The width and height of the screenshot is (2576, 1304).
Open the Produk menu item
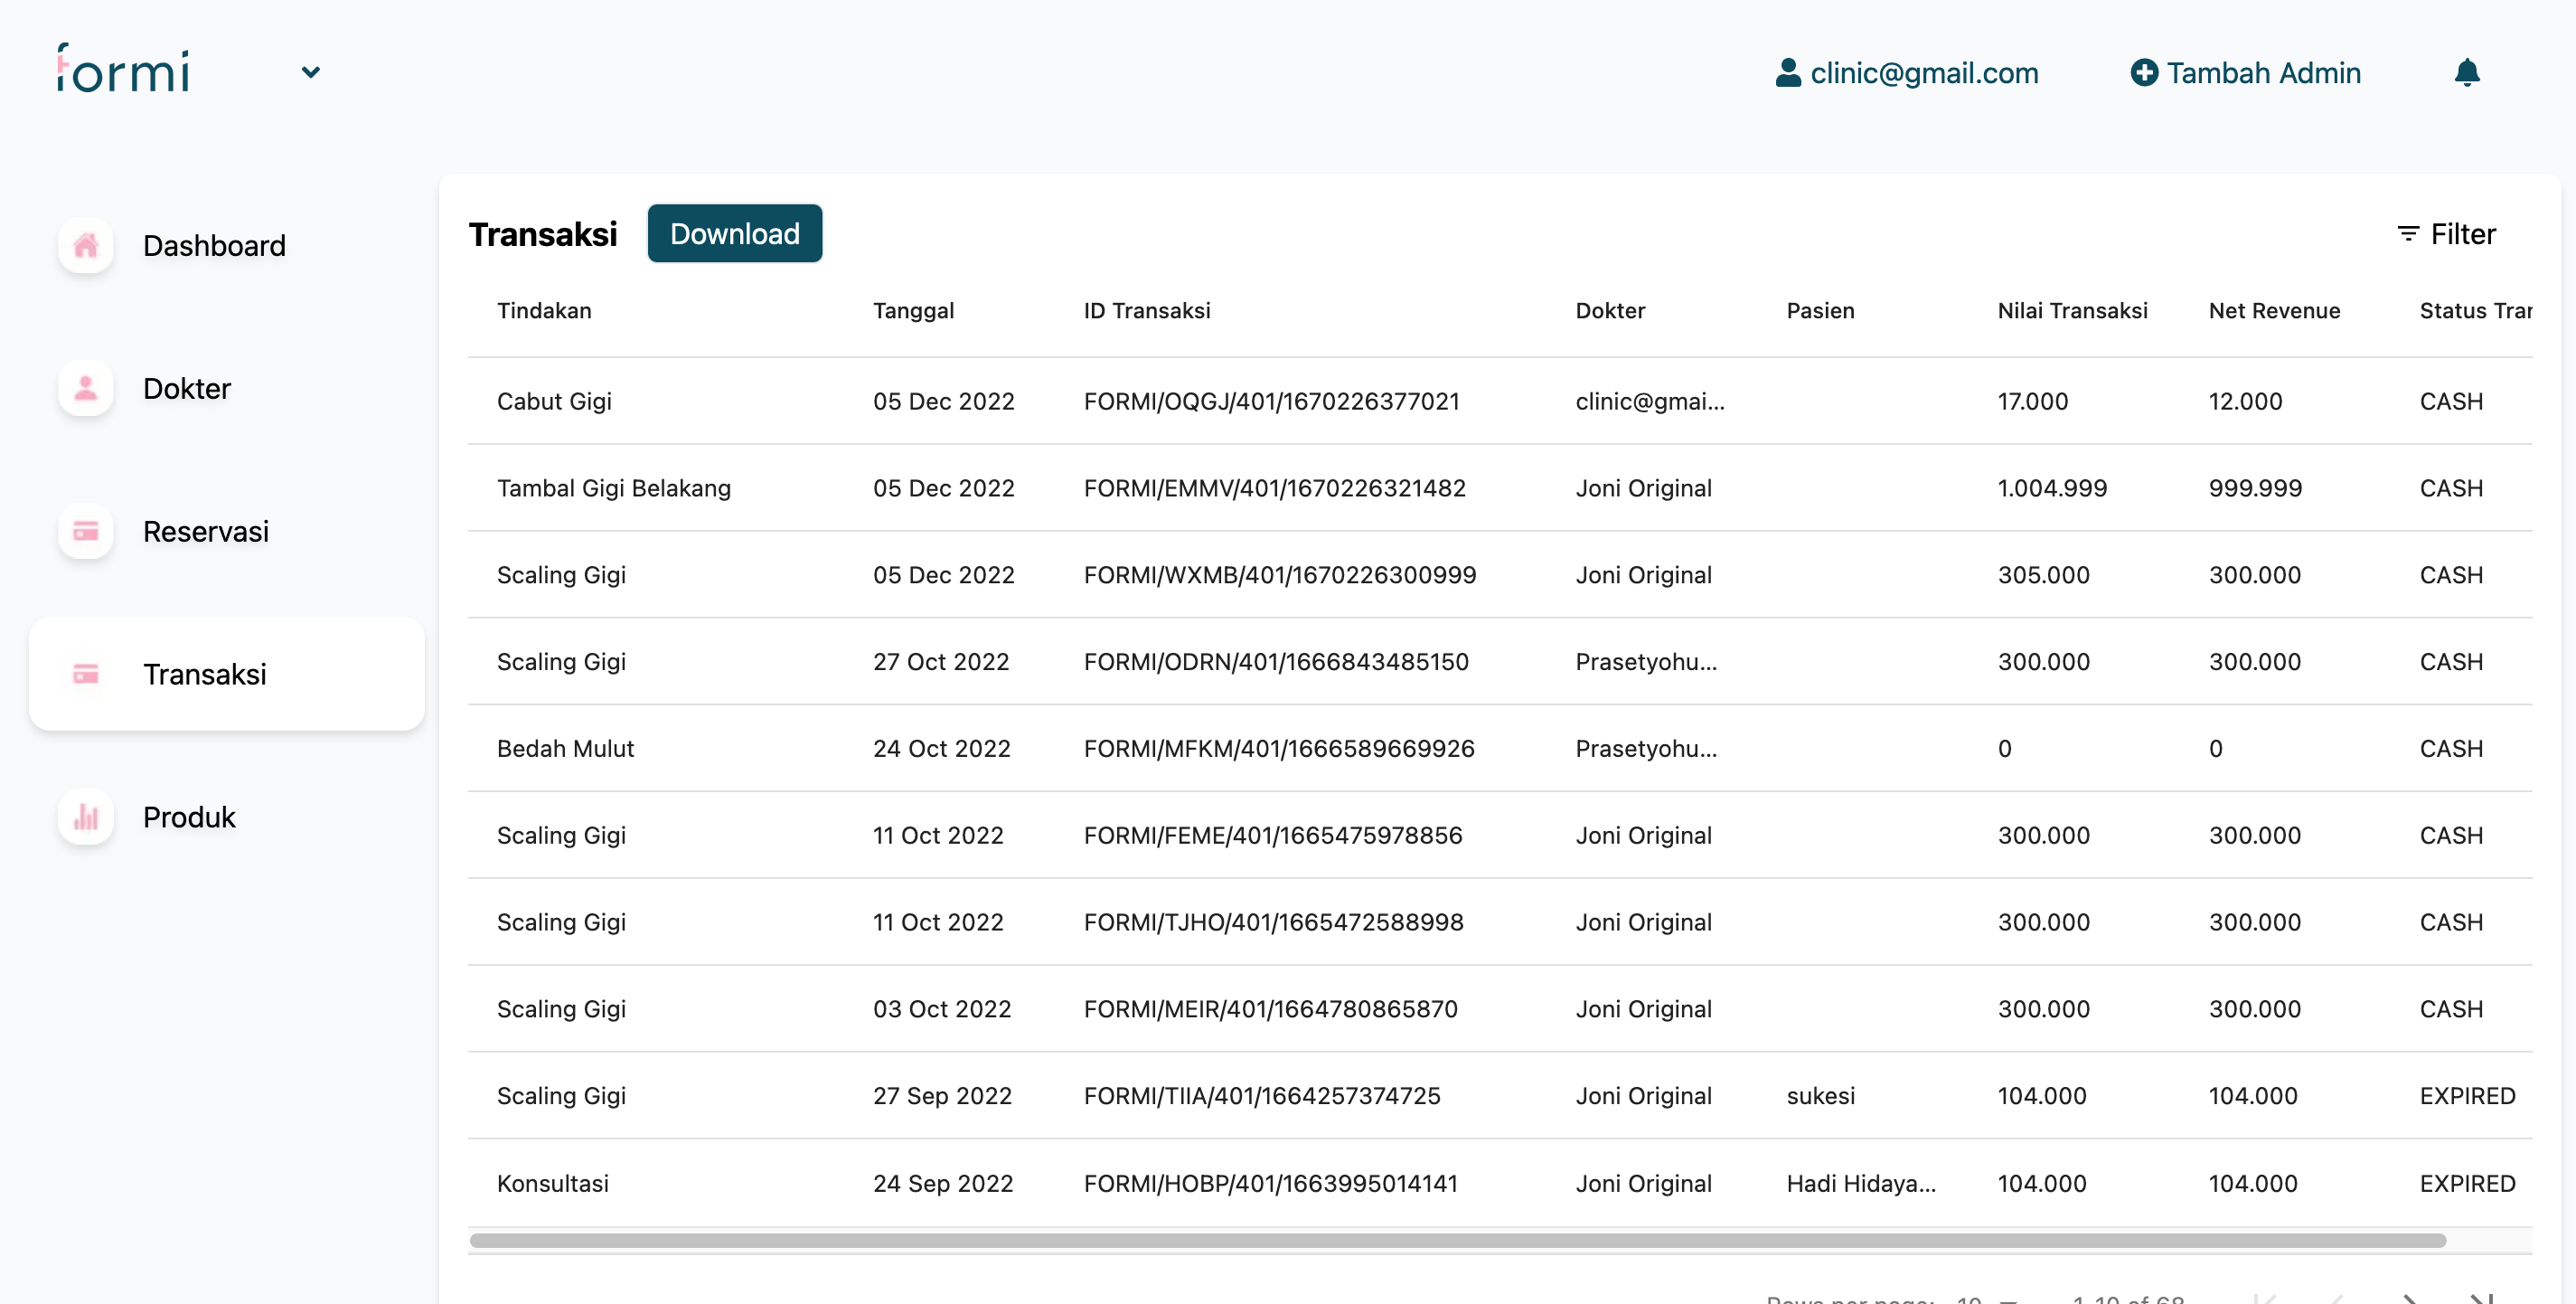[189, 817]
